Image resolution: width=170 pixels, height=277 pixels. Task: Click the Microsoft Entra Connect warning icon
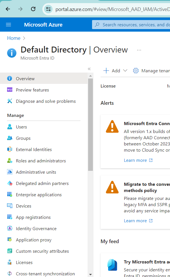coord(112,126)
